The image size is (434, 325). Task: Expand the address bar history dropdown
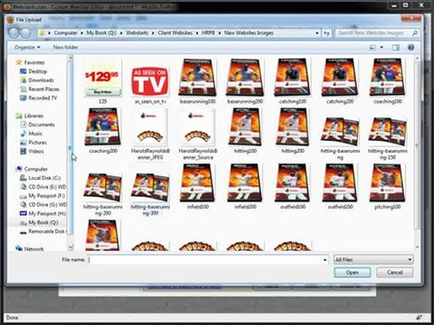click(x=317, y=32)
